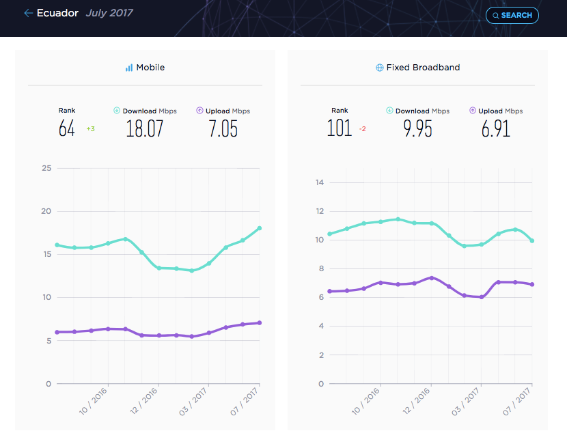Viewport: 567px width, 444px height.
Task: Click Mobile Download Mbps label
Action: (x=150, y=111)
